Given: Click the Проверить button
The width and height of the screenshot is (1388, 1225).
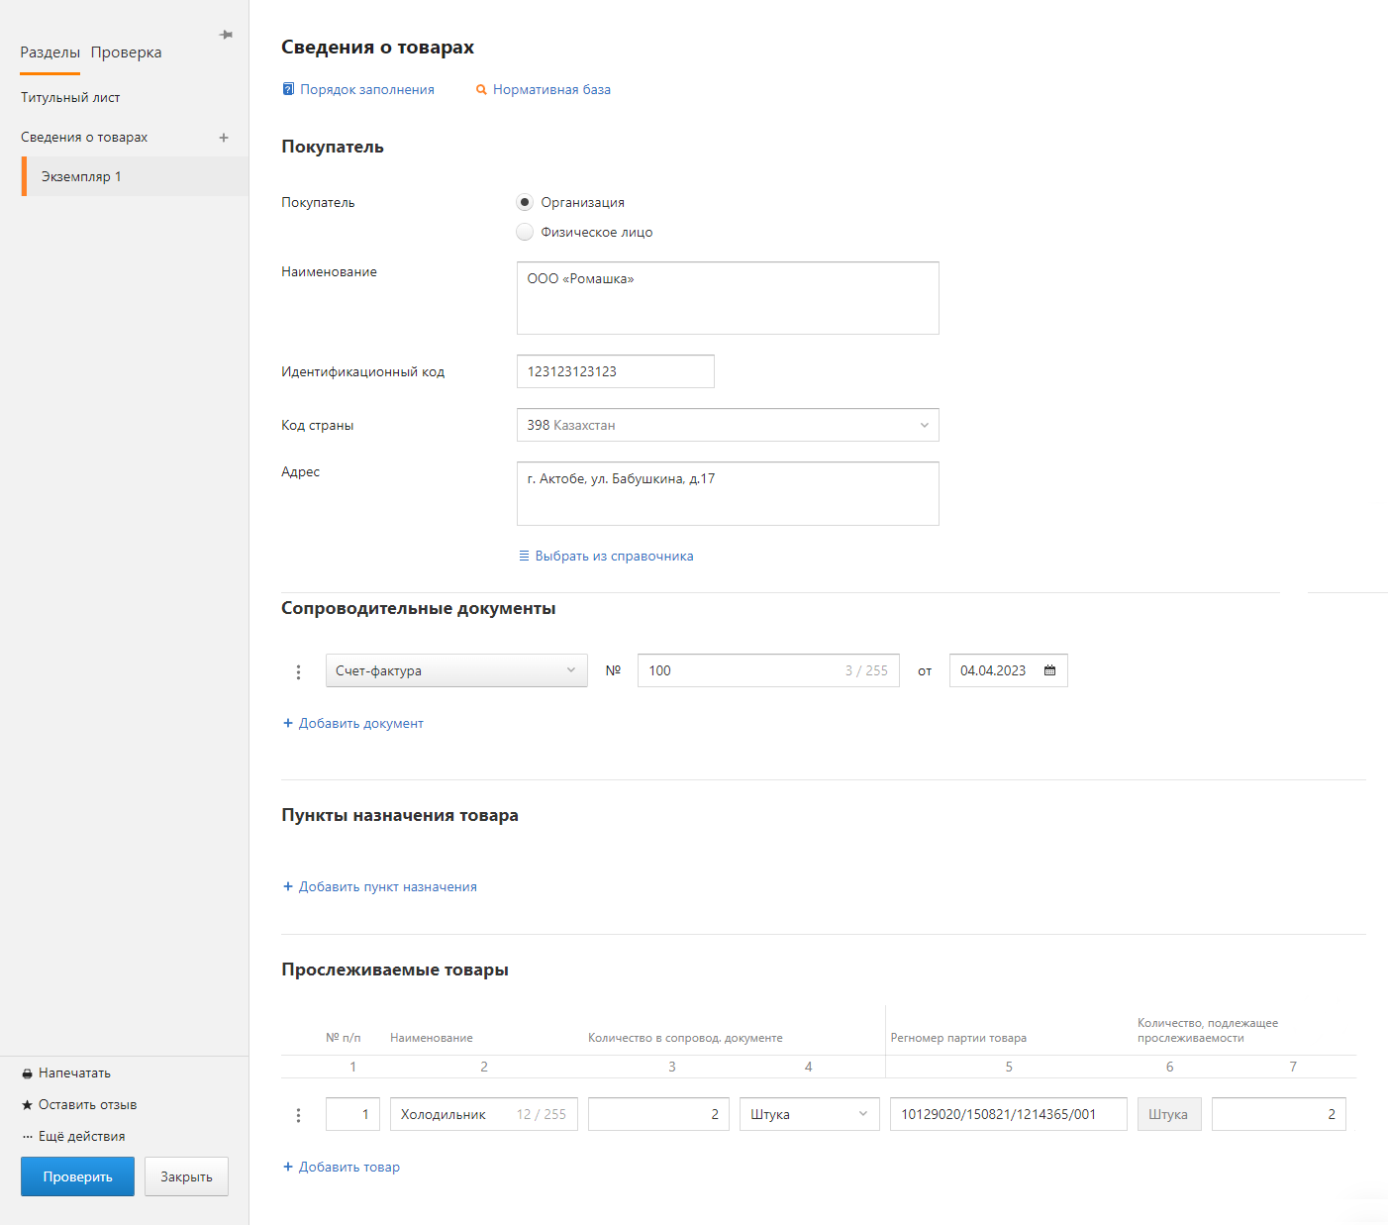Looking at the screenshot, I should coord(77,1176).
